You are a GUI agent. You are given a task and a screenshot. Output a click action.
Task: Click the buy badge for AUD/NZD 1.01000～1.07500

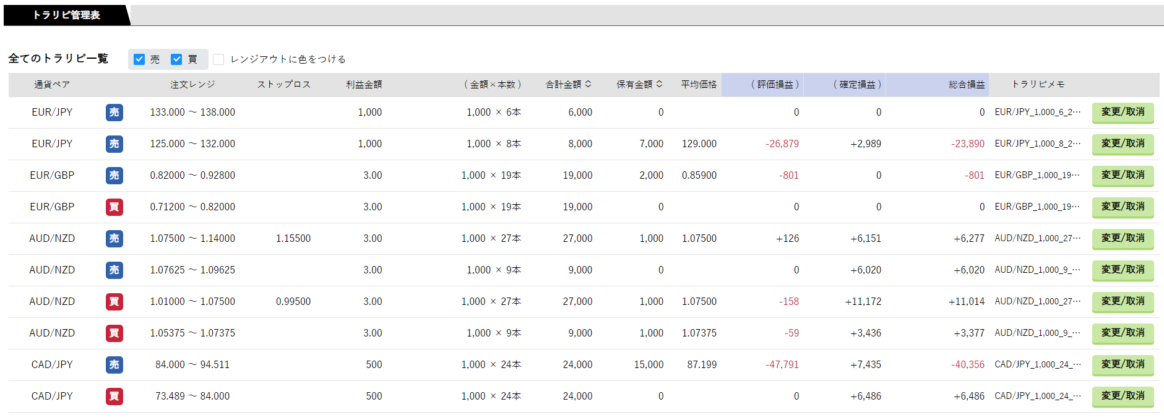[114, 302]
